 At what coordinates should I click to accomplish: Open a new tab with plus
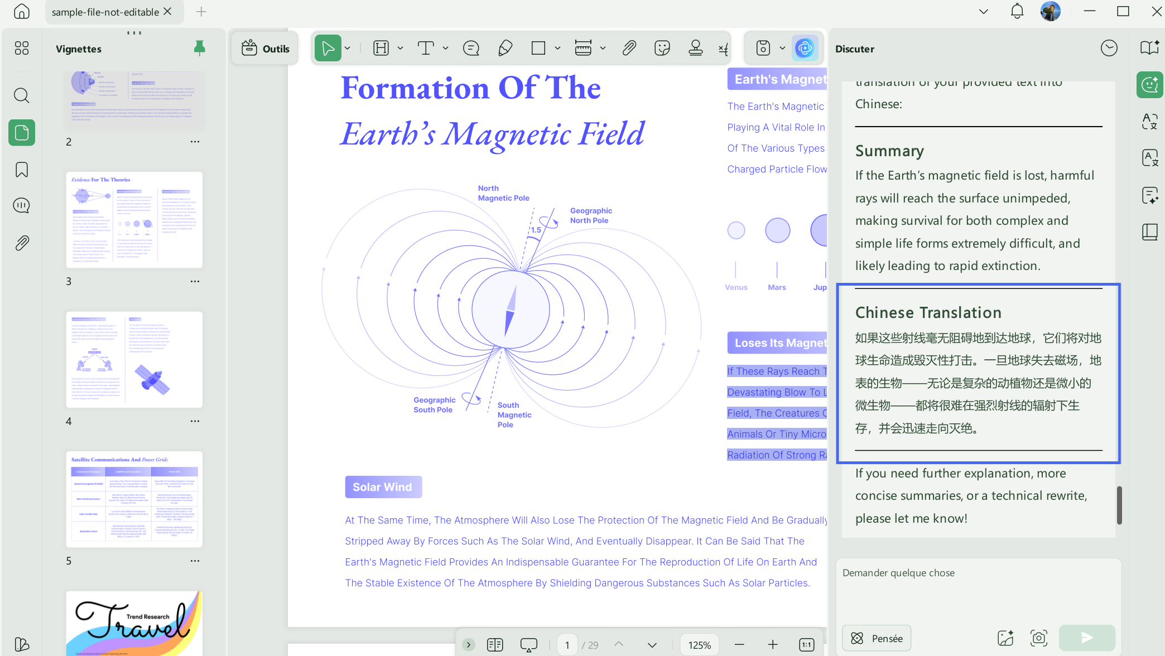click(201, 12)
